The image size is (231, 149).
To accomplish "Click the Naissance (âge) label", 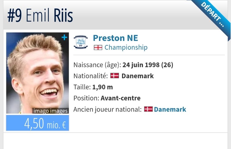I will pos(97,65).
